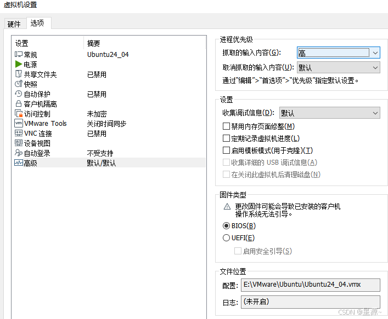Click the 日志 log path field
This screenshot has height=319, width=388.
(x=311, y=301)
